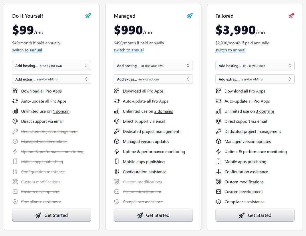Click the Direct support email icon under Do It Yourself

(x=15, y=121)
